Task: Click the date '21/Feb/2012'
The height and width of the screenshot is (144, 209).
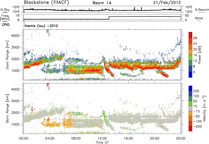Action: tap(167, 2)
